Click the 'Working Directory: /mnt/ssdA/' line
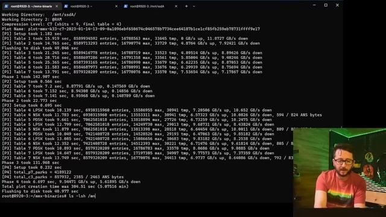Viewport: 386px width, 217px height. pyautogui.click(x=39, y=14)
